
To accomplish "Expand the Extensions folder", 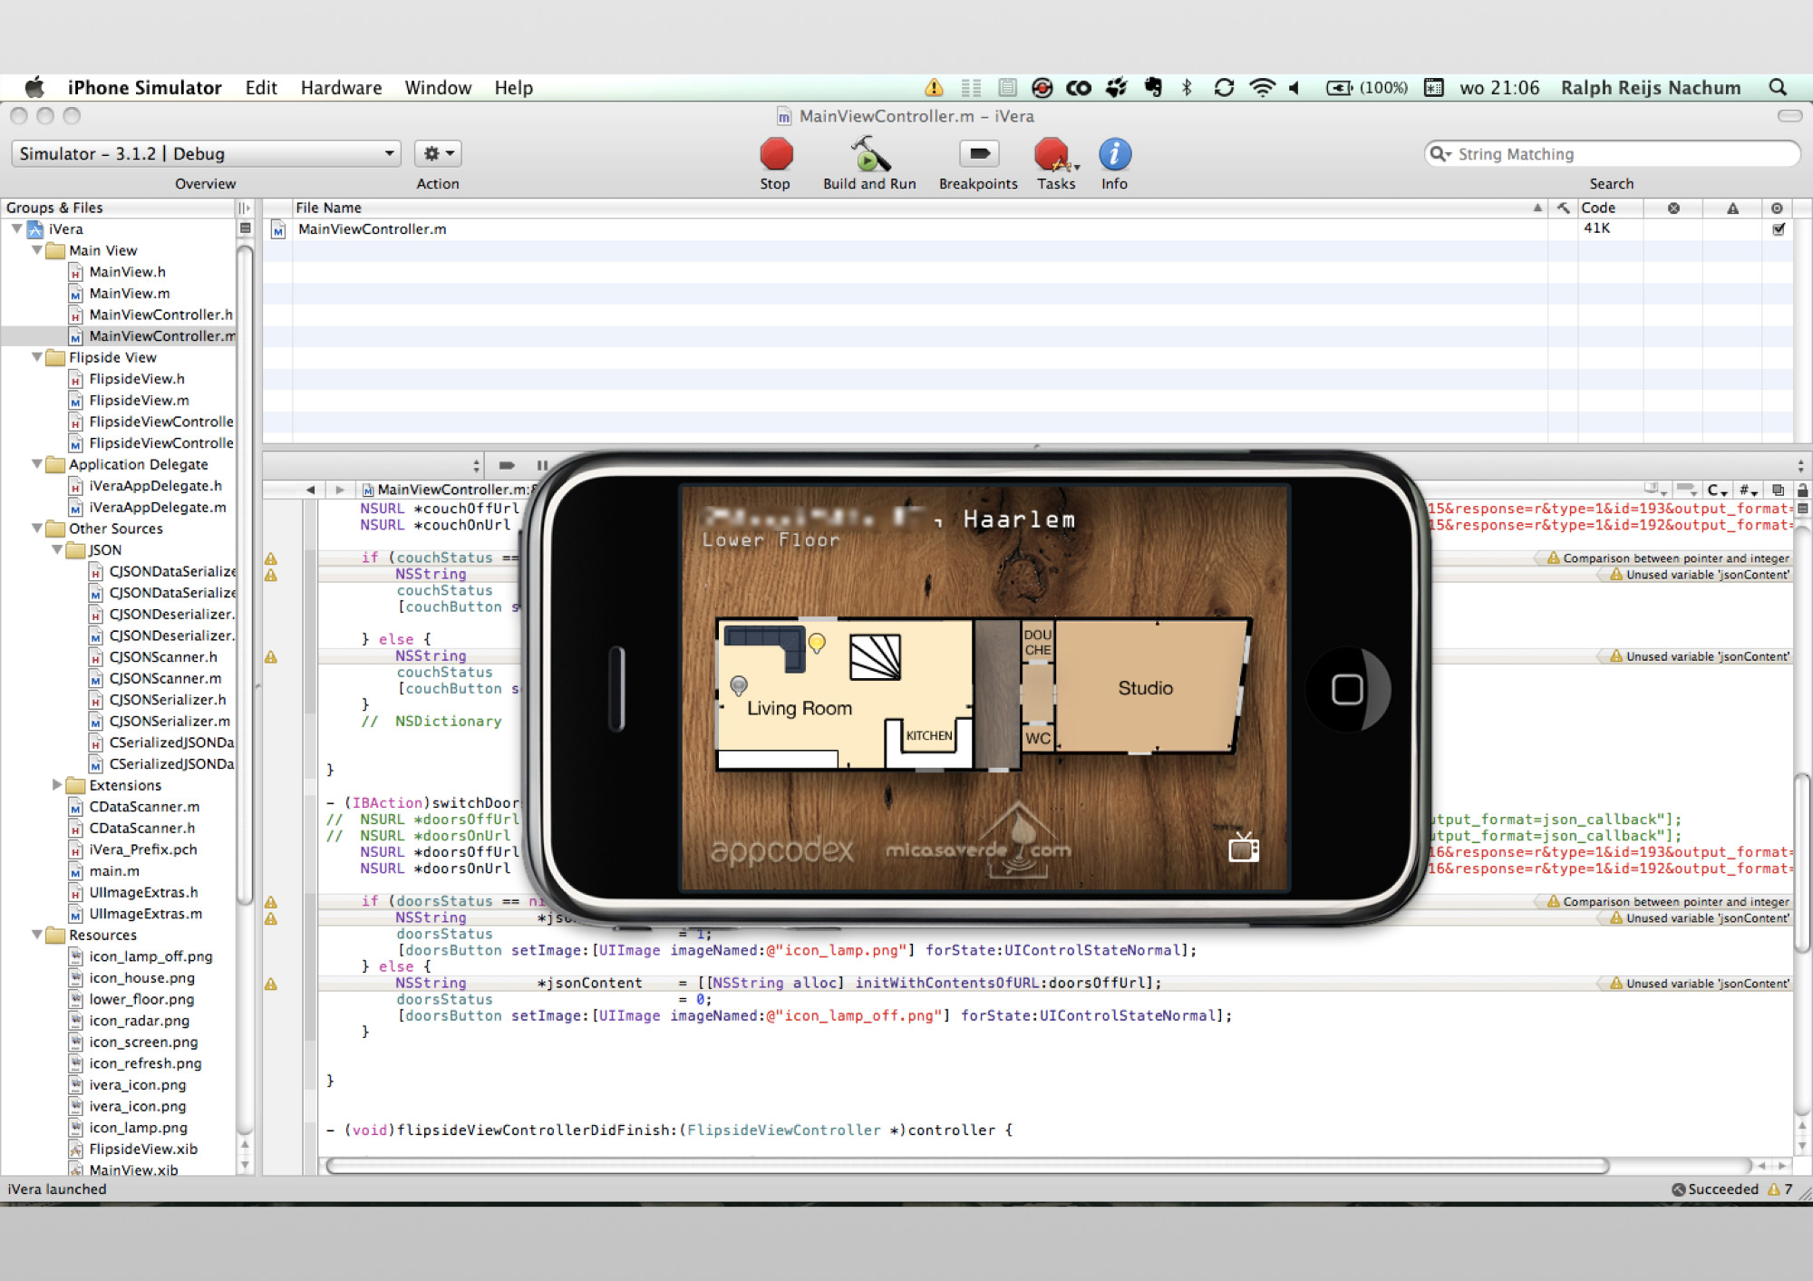I will pos(57,785).
